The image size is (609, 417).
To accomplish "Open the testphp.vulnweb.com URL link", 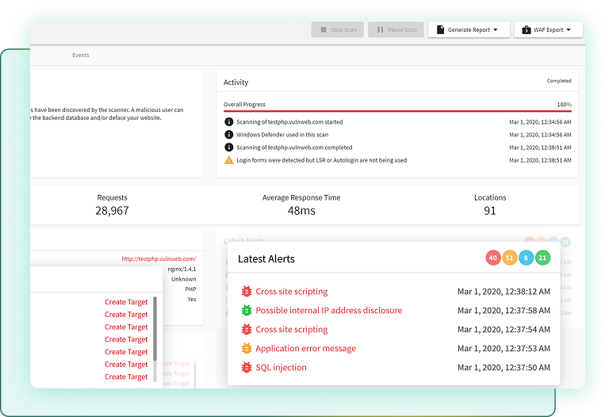I will (159, 258).
